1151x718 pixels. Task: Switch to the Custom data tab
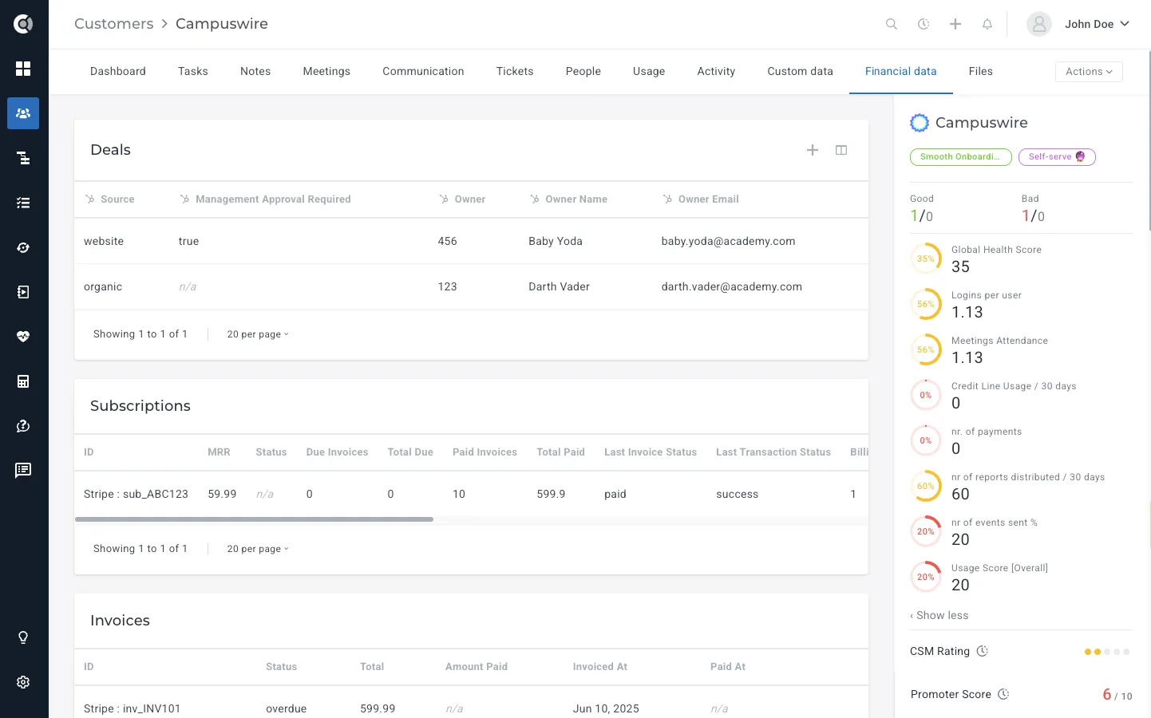click(x=800, y=72)
